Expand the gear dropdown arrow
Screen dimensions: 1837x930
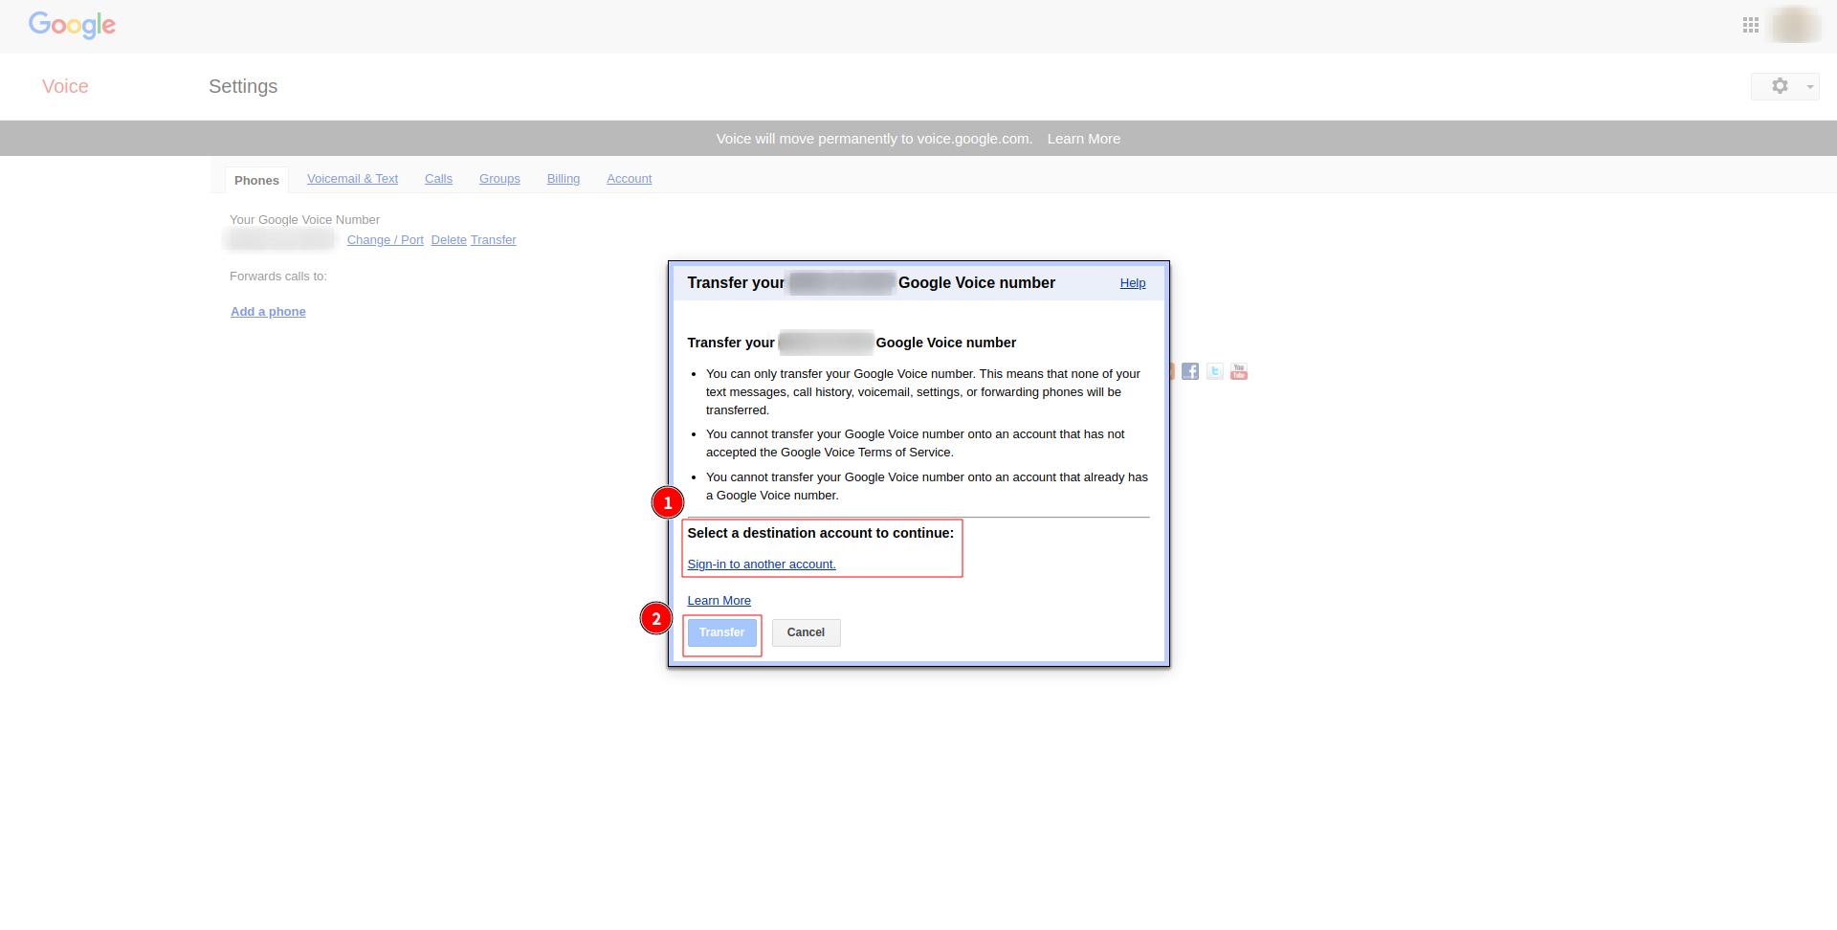click(1809, 86)
